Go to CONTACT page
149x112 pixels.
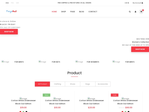click(93, 12)
